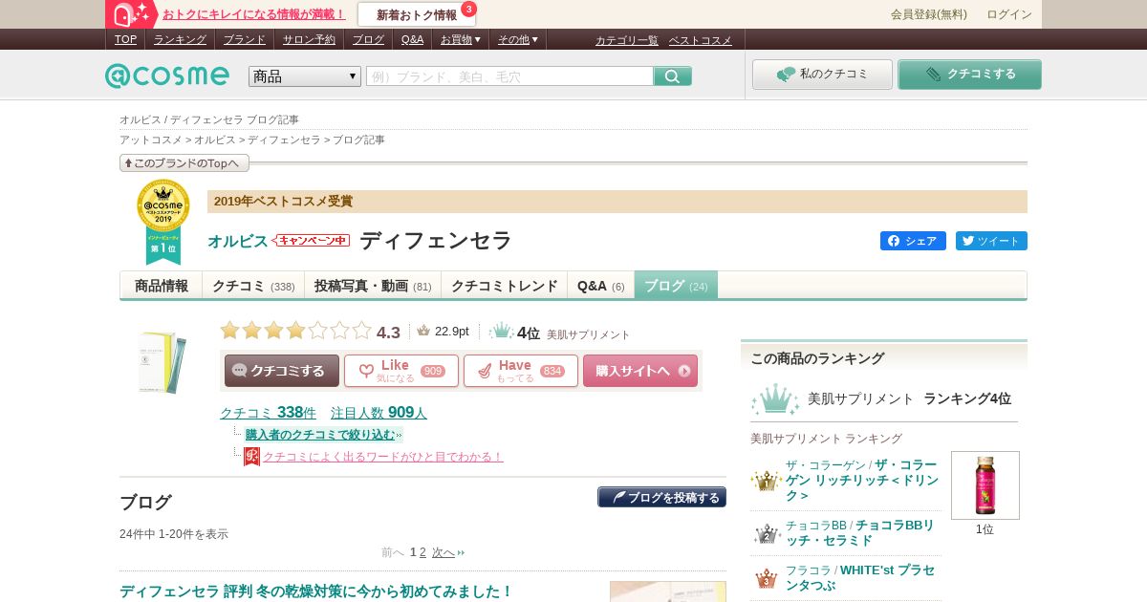The width and height of the screenshot is (1147, 602).
Task: Click the campaign tag next to オルビス
Action: pyautogui.click(x=312, y=240)
